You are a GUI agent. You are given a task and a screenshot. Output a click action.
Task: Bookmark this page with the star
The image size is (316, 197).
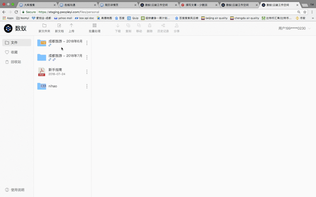[305, 12]
